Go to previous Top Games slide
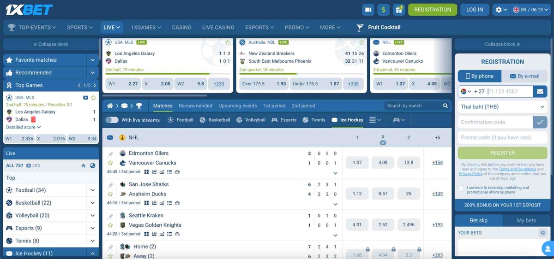 pyautogui.click(x=79, y=85)
